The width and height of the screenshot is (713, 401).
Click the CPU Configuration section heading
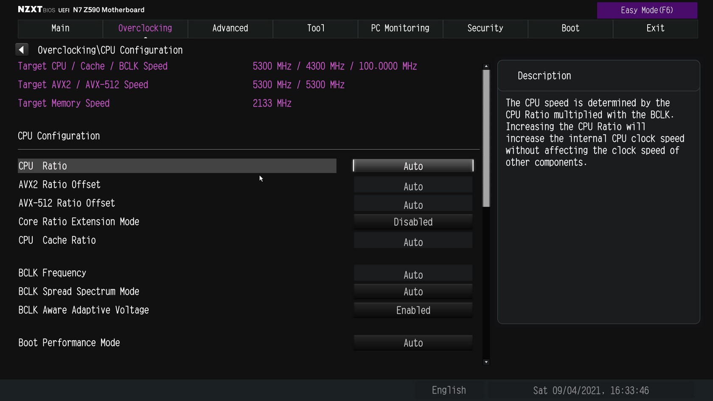pos(59,136)
